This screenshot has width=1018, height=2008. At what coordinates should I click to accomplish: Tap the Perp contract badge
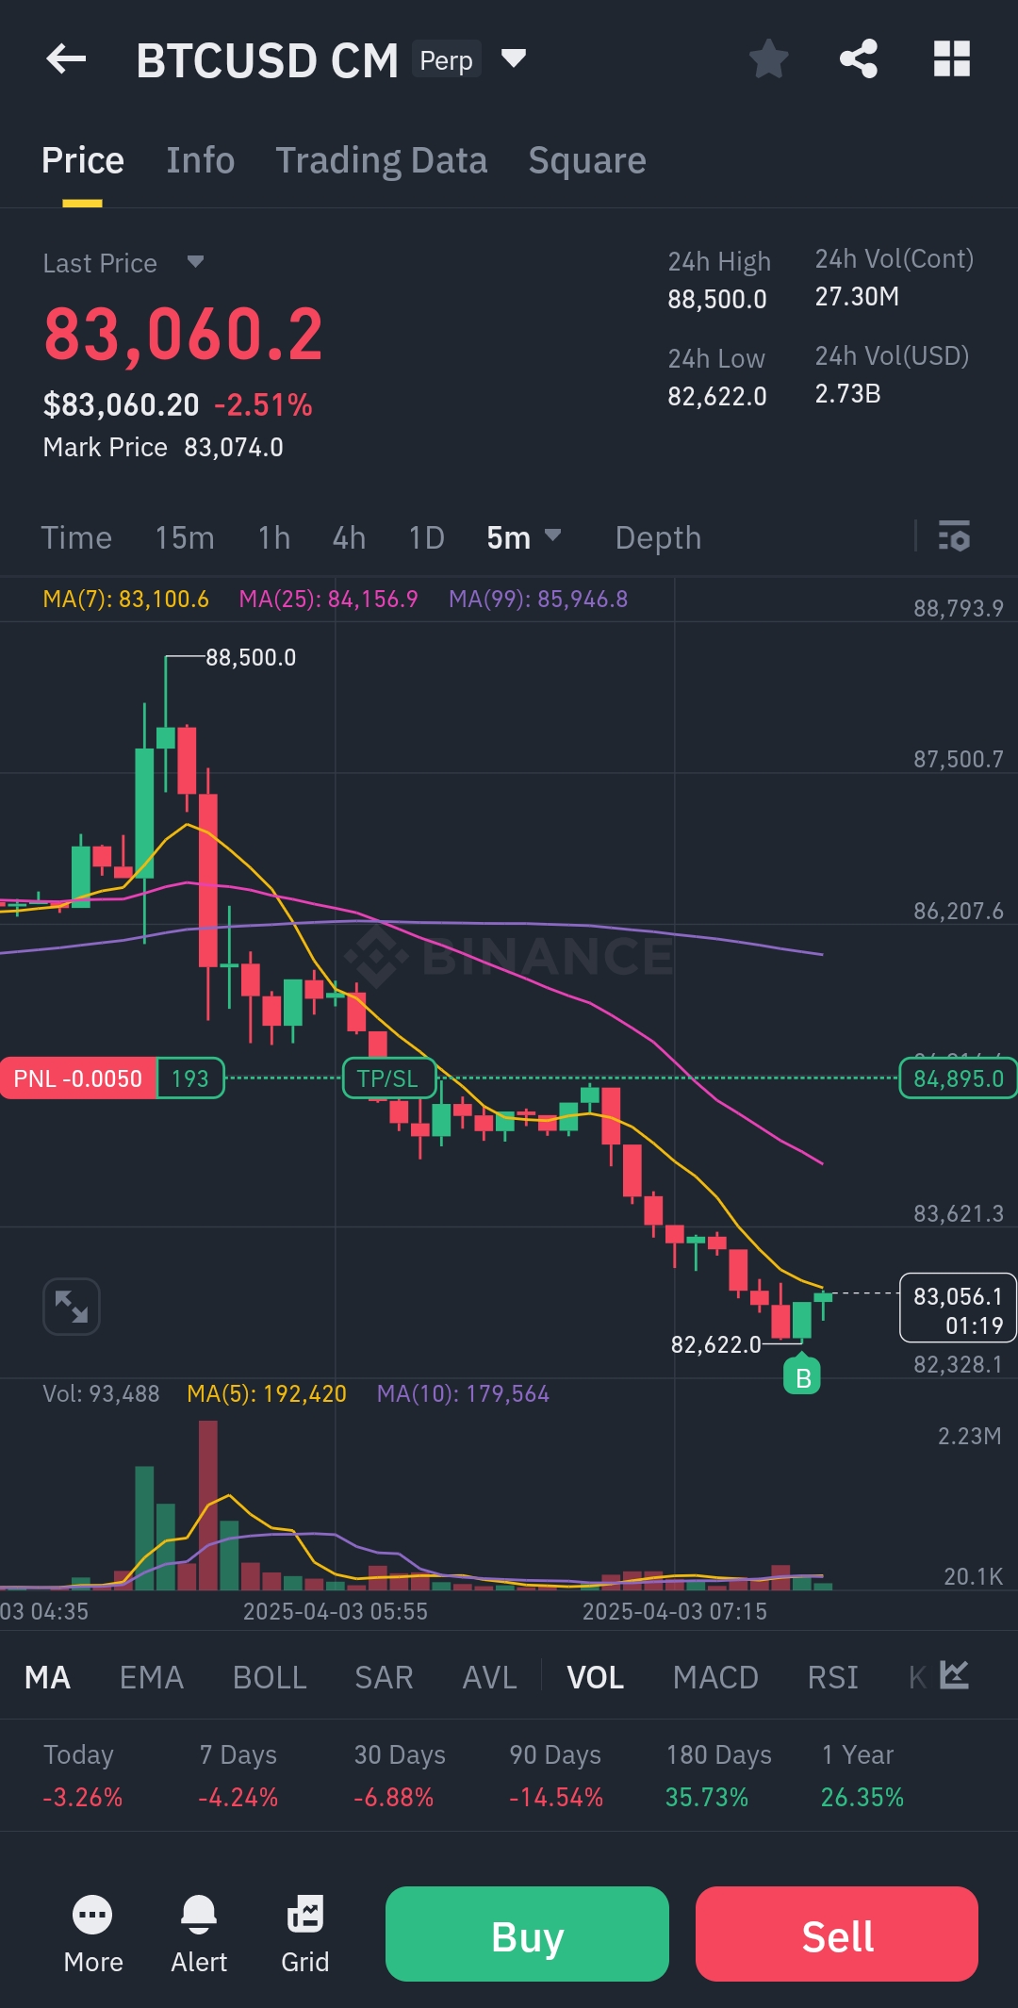point(446,60)
